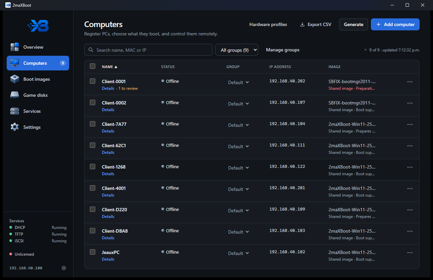Open the Settings gear icon
433x280 pixels.
coord(15,127)
